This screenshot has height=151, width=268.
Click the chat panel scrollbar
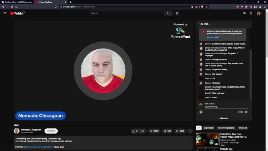(x=251, y=75)
